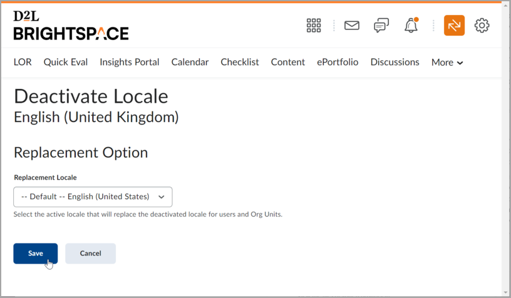Screen dimensions: 511x298
Task: Open the Insights Portal link
Action: point(130,62)
